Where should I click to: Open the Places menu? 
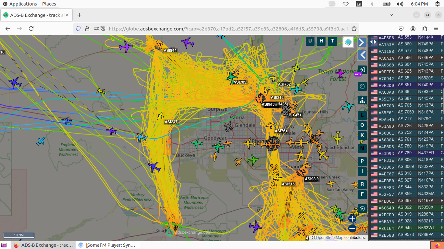[x=49, y=4]
